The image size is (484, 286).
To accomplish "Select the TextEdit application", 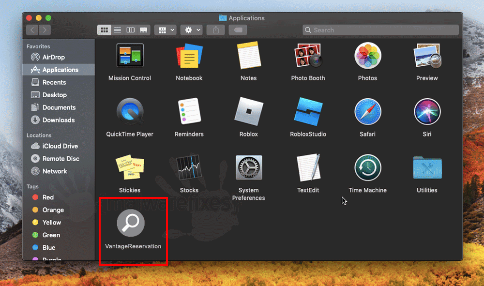I will pos(308,167).
